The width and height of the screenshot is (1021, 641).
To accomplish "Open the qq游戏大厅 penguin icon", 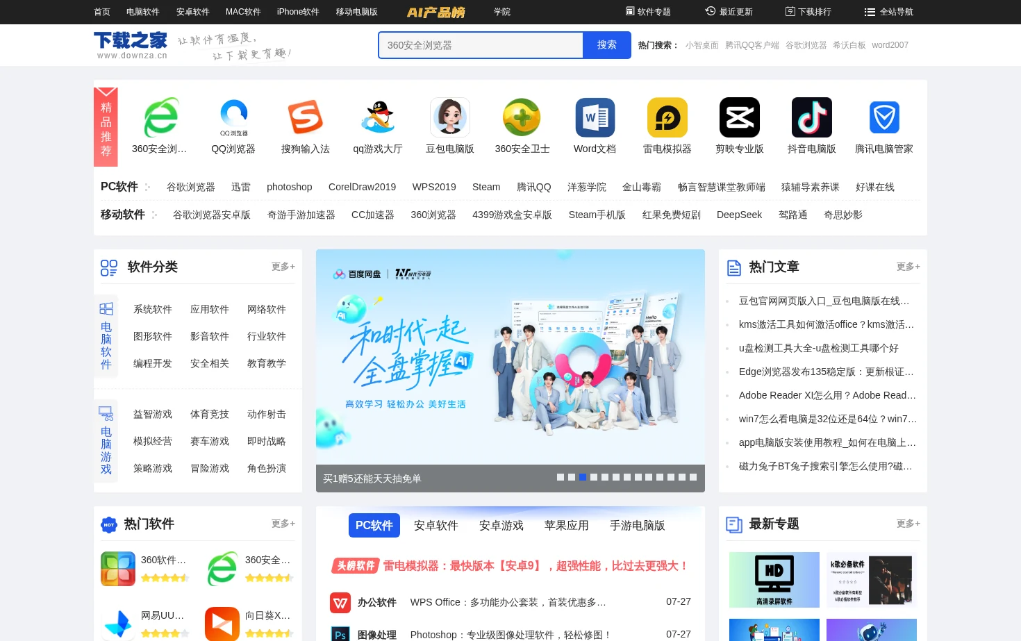I will click(x=378, y=117).
